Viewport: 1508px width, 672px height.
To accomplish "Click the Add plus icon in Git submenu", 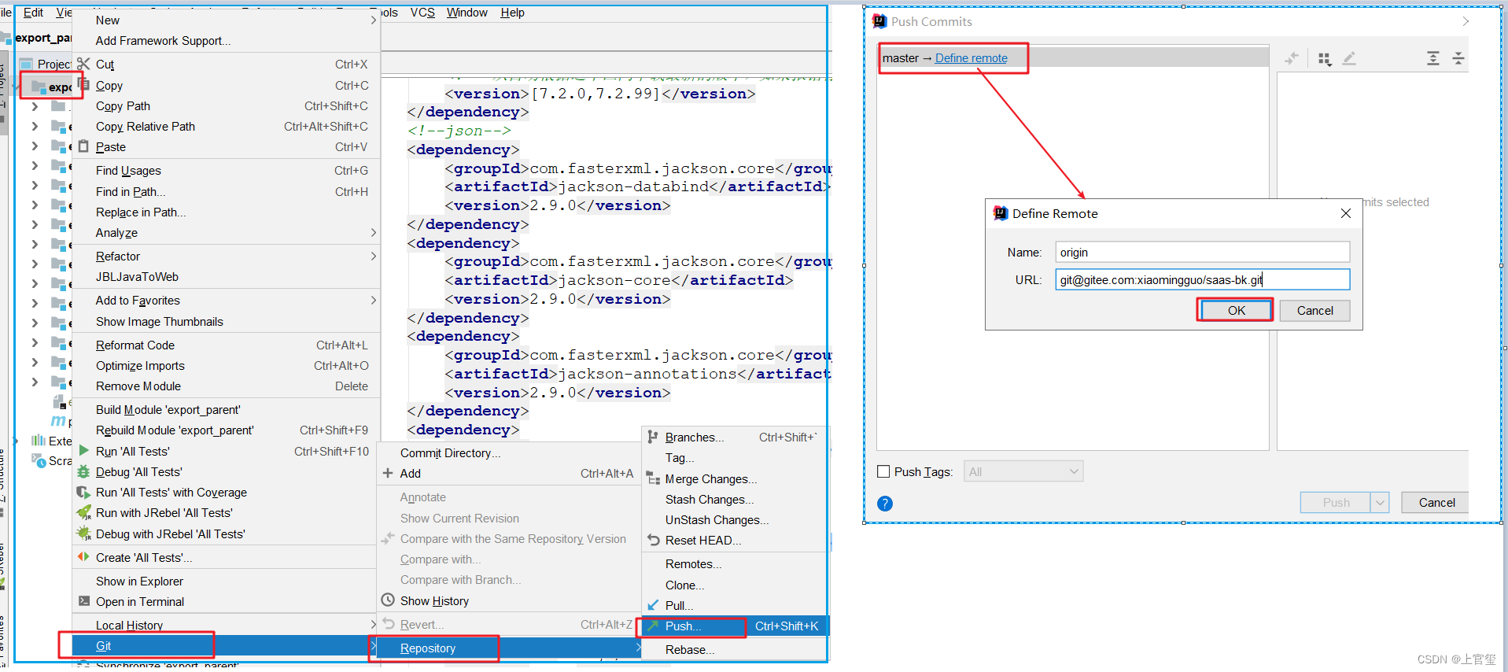I will (x=388, y=473).
